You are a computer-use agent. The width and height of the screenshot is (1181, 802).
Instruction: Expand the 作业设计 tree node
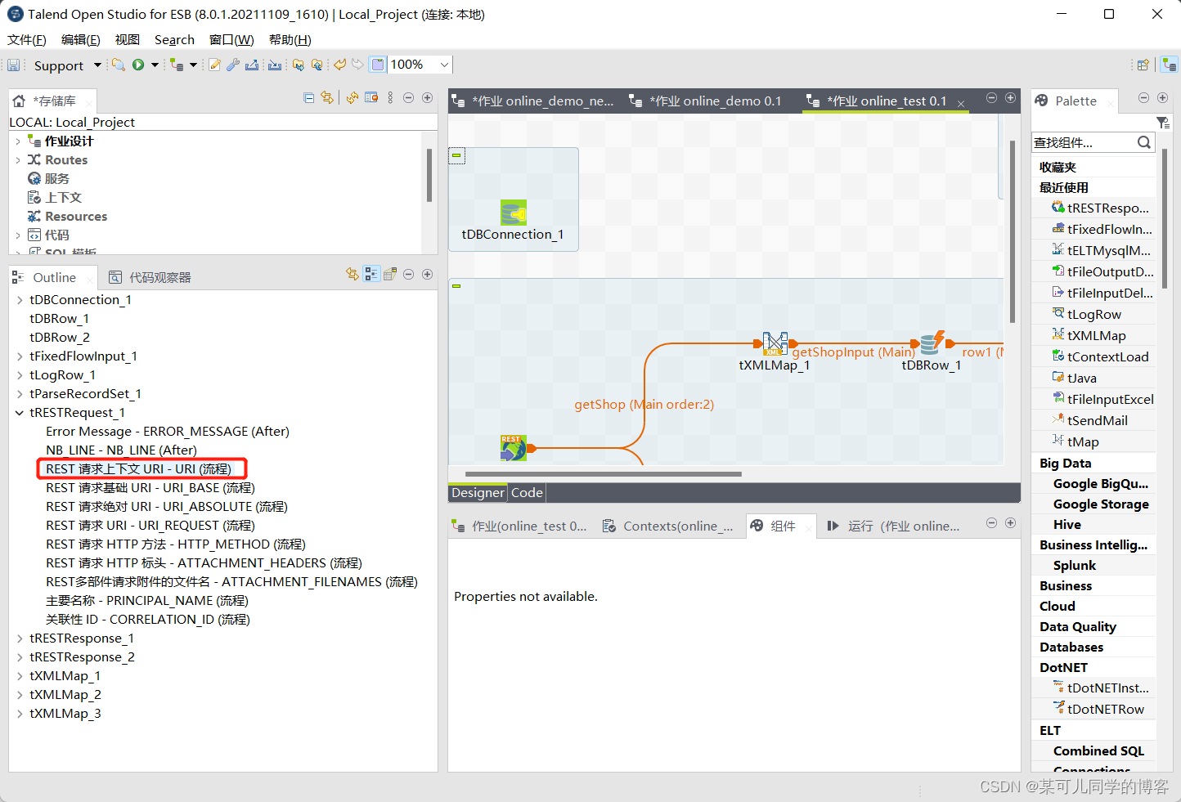[x=18, y=141]
